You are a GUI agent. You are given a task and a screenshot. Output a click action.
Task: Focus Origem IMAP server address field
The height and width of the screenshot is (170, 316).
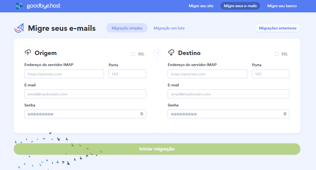click(64, 74)
